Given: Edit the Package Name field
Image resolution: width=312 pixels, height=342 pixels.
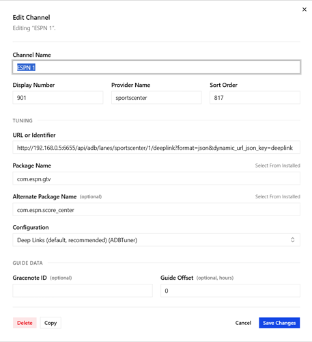Looking at the screenshot, I should [x=156, y=179].
